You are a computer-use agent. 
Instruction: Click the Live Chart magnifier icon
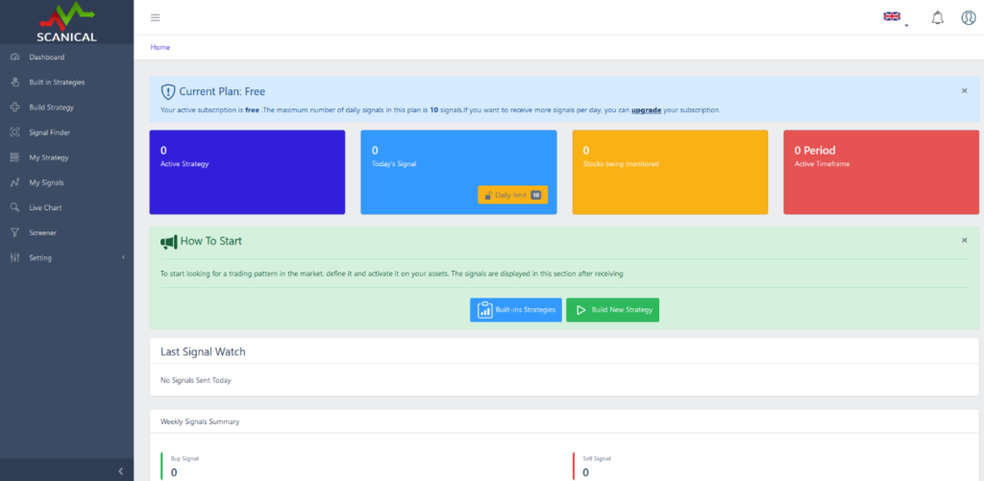pyautogui.click(x=15, y=207)
